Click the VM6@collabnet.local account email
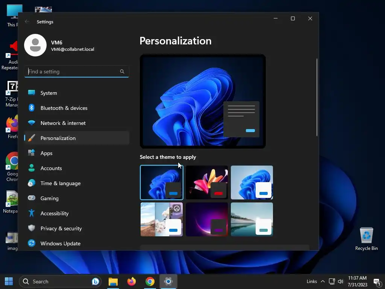This screenshot has height=289, width=385. pos(73,49)
